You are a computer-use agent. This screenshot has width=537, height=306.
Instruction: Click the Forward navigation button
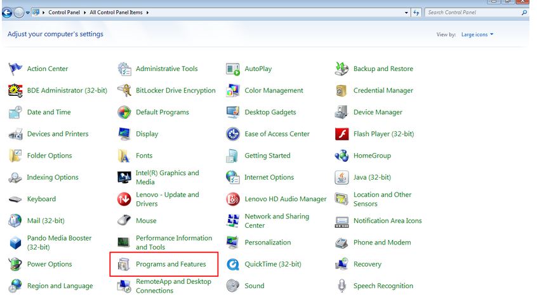[19, 13]
